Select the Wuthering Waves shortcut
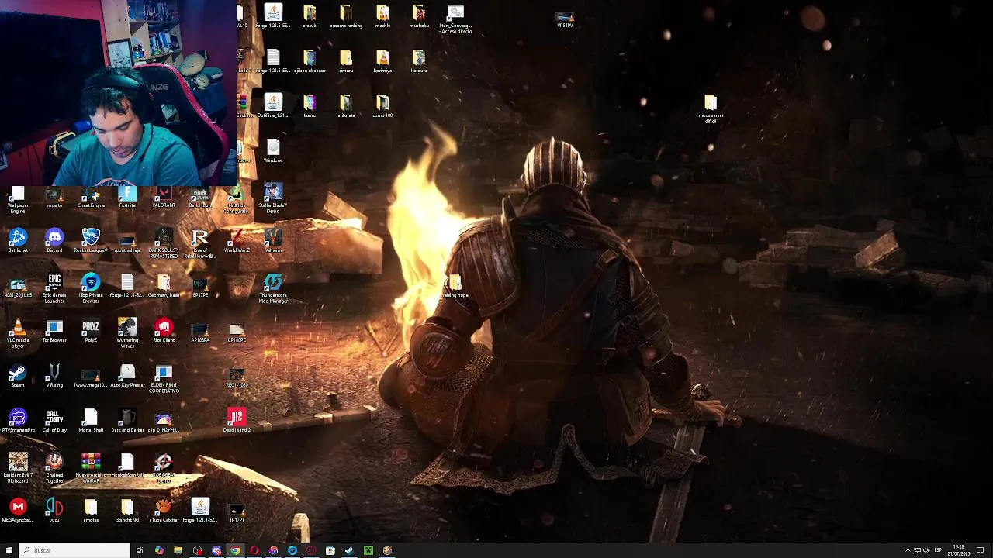The width and height of the screenshot is (993, 558). [x=127, y=333]
